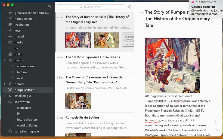
Task: Click the note list scrollbar
Action: pyautogui.click(x=55, y=32)
